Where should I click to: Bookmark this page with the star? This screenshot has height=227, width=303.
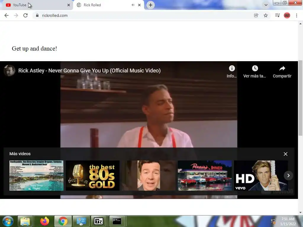click(266, 15)
